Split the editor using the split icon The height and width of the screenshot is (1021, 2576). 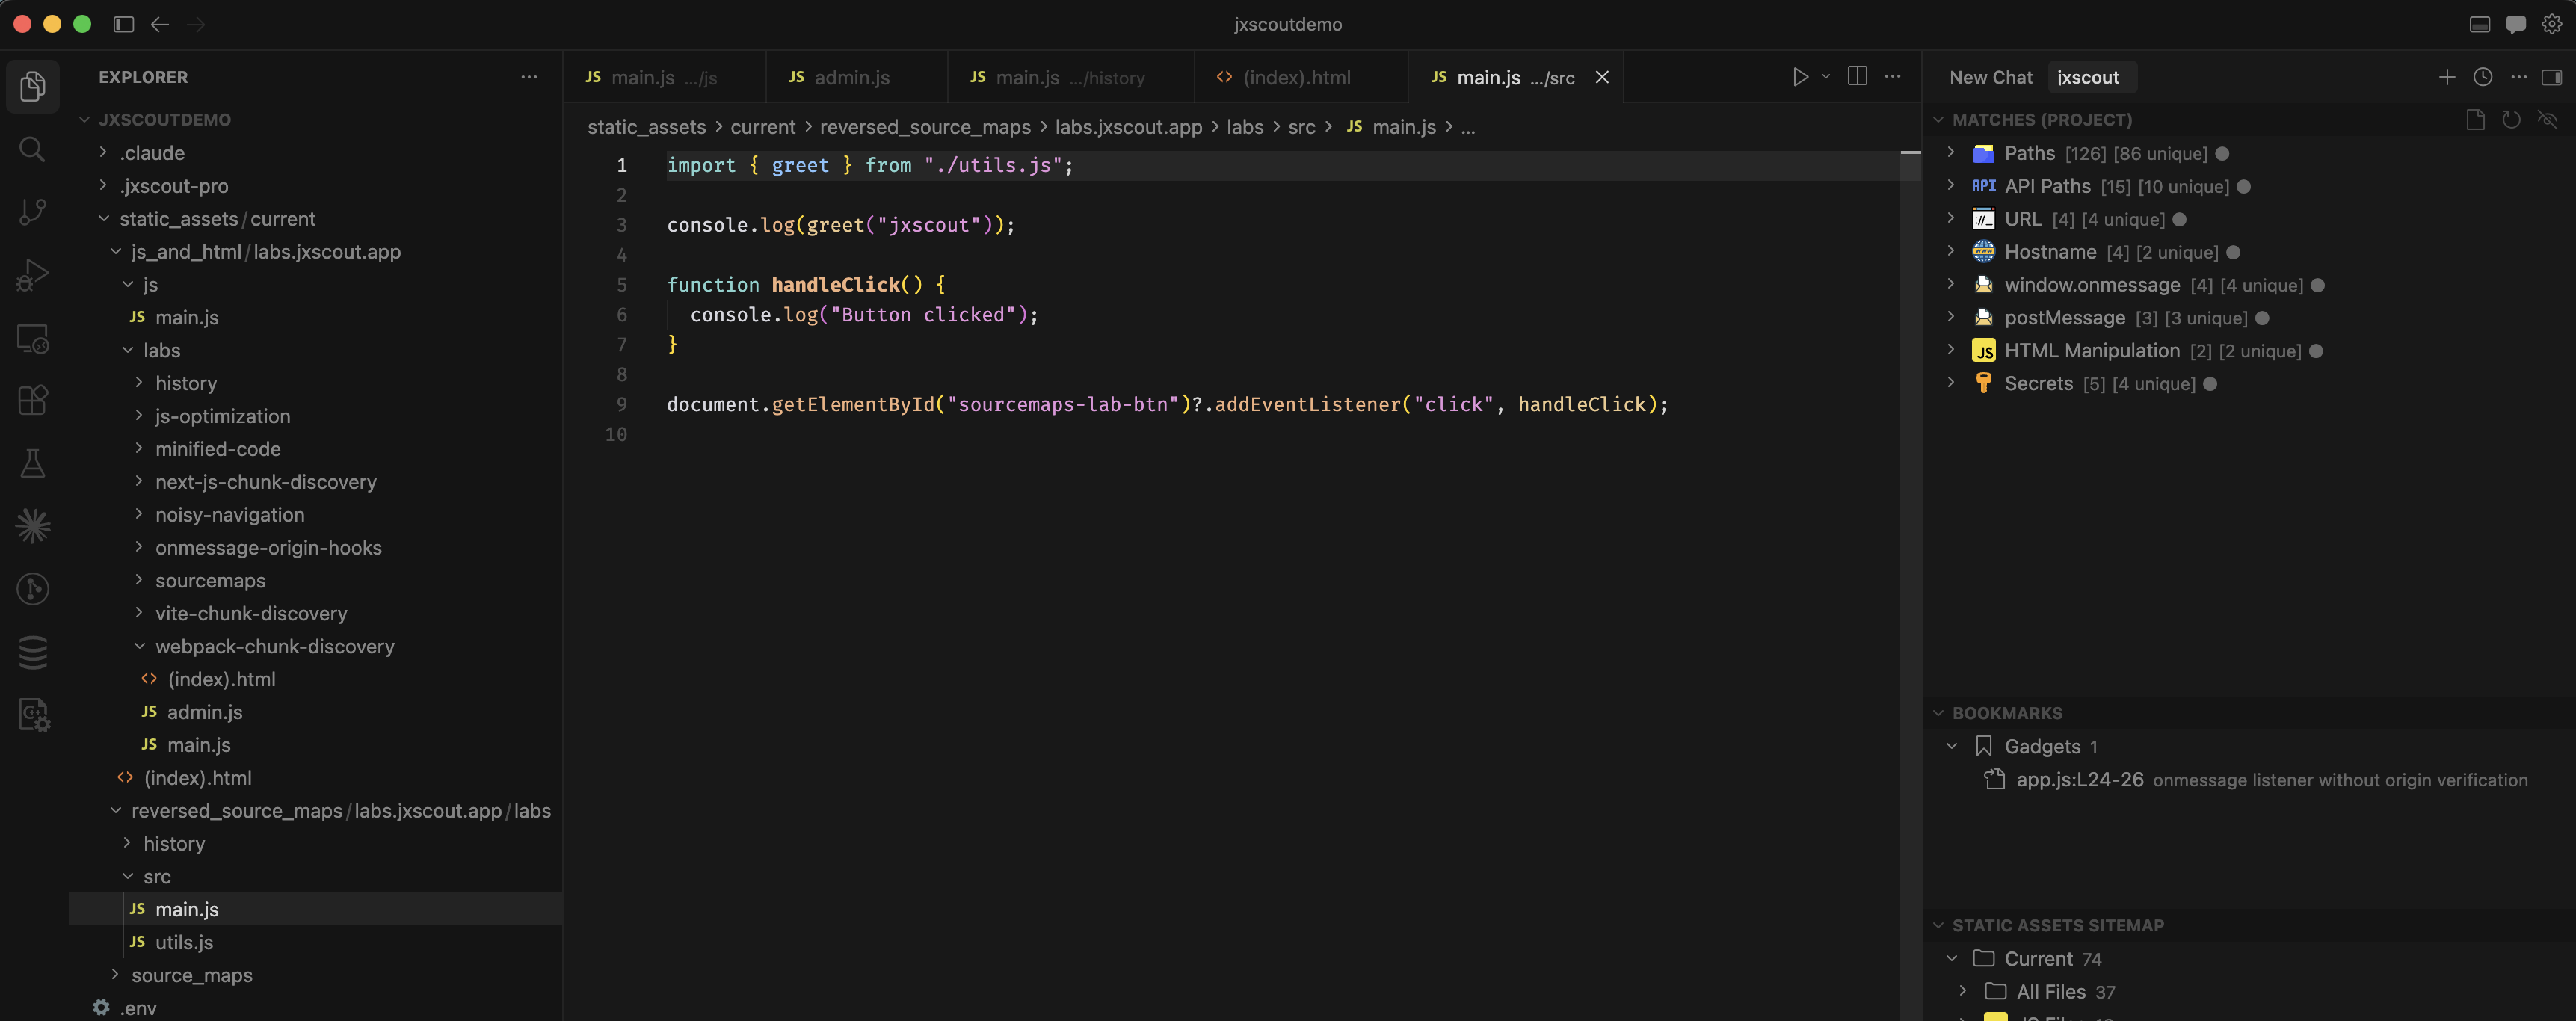click(x=1857, y=76)
